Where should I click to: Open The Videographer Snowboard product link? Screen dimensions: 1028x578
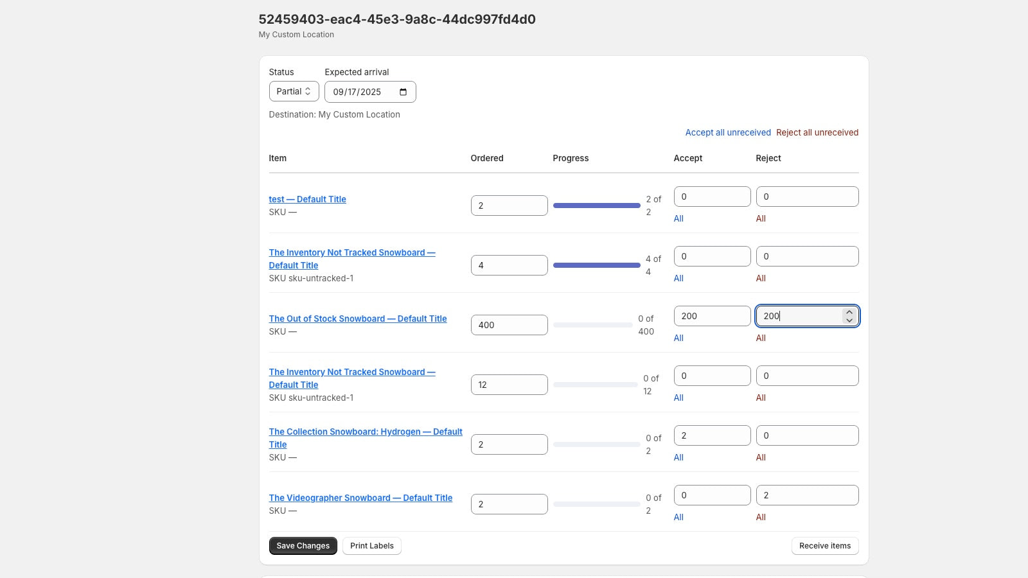tap(360, 498)
